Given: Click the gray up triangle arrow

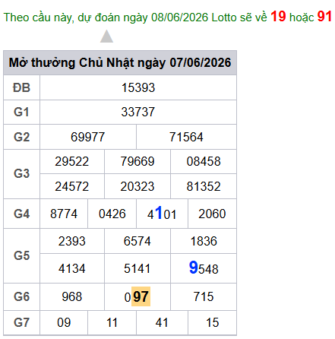Looking at the screenshot, I should pyautogui.click(x=106, y=36).
